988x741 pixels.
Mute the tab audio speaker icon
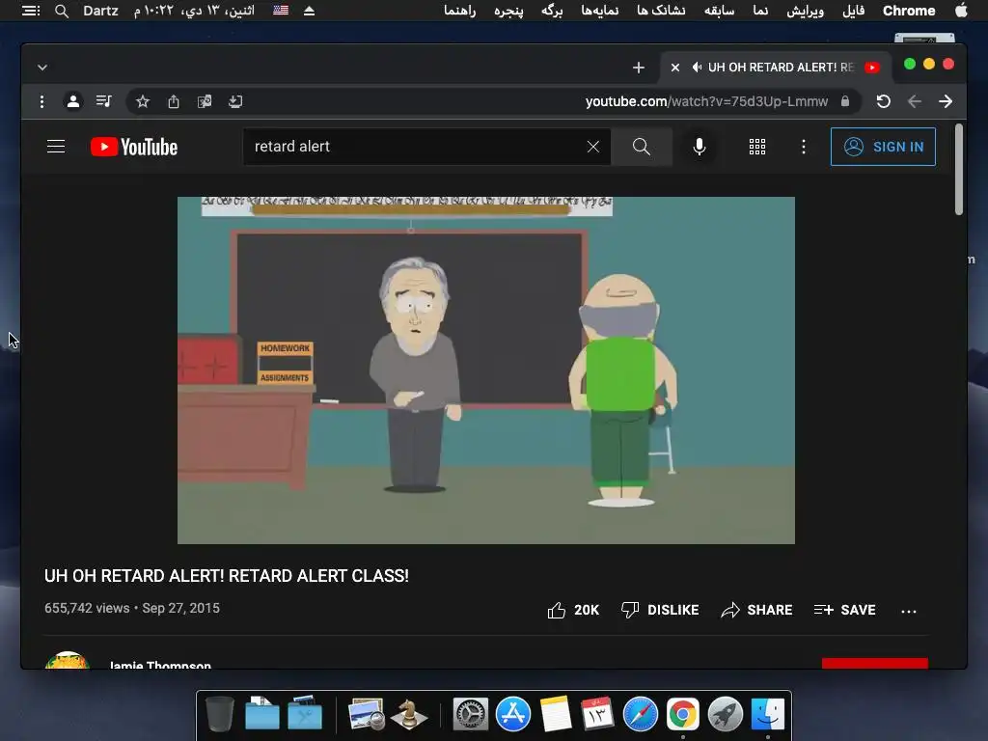click(697, 68)
